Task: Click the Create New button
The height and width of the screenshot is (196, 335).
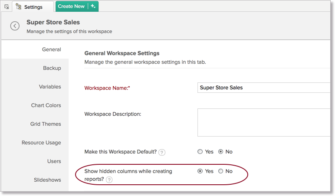Action: coord(71,6)
